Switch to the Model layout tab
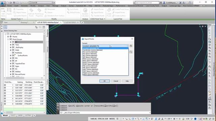Viewport: 216px width, 121px height. 5,116
